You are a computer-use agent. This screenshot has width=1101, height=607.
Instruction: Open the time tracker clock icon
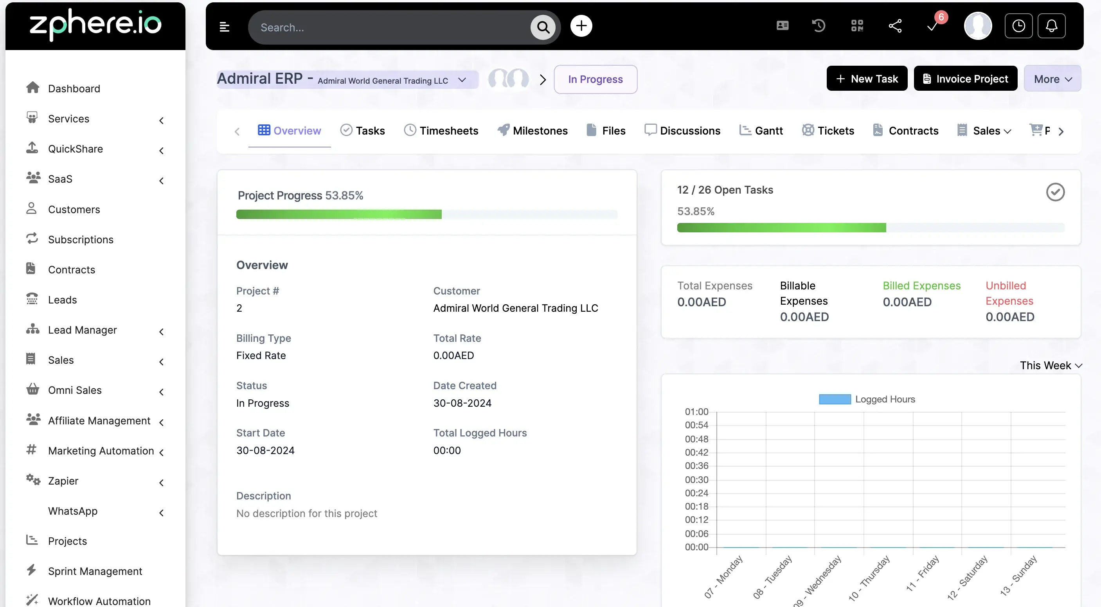pyautogui.click(x=1018, y=26)
